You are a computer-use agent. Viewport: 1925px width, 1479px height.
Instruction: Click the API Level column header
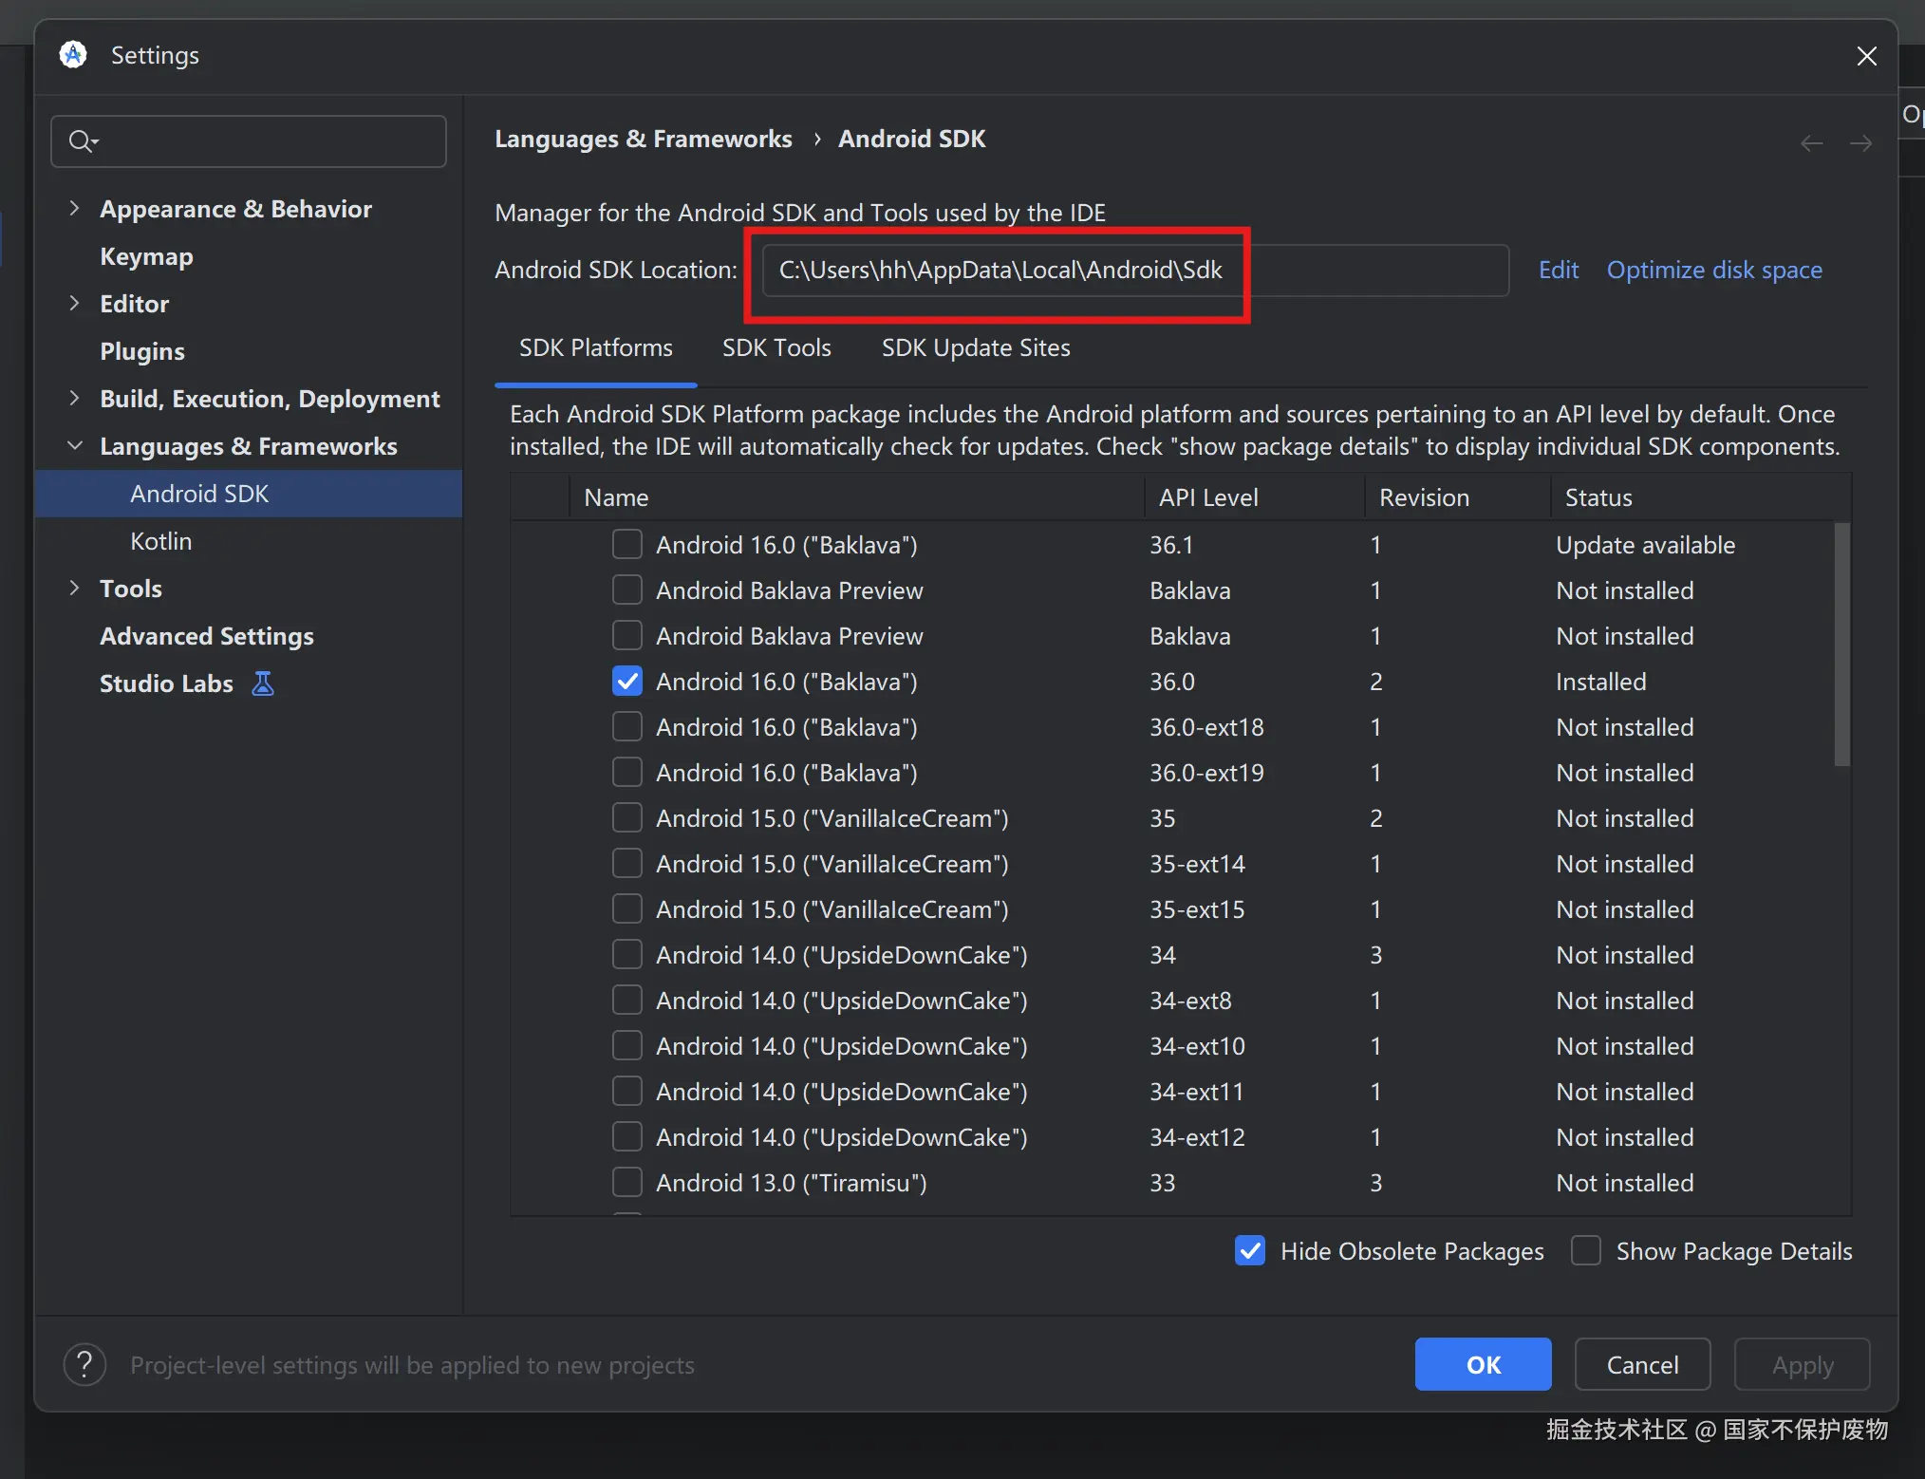[1255, 497]
